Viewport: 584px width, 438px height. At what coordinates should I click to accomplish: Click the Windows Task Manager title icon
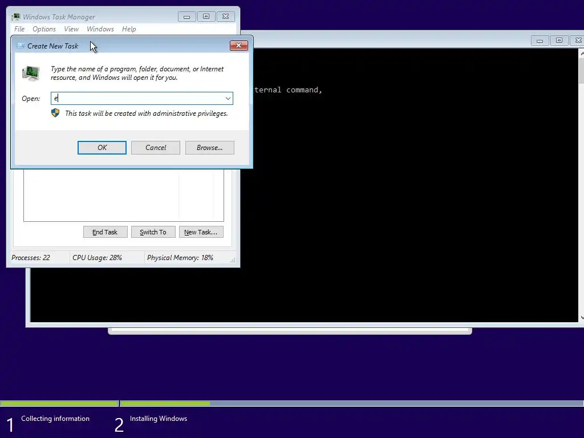15,17
